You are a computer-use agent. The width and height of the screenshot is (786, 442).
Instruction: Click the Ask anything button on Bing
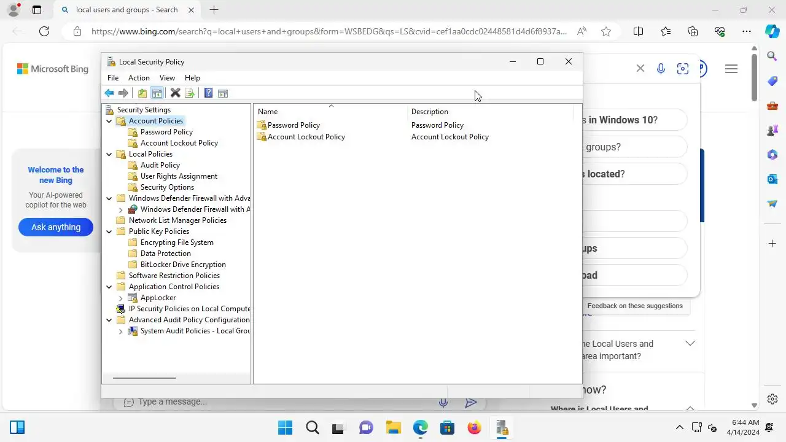(56, 227)
